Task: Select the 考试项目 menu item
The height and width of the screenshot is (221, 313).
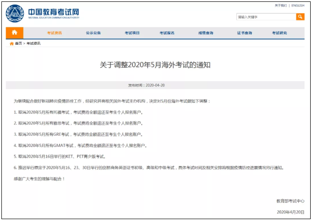Action: point(132,33)
